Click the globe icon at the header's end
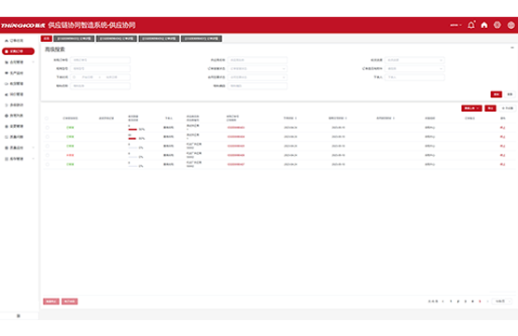This screenshot has height=336, width=518. pyautogui.click(x=511, y=25)
